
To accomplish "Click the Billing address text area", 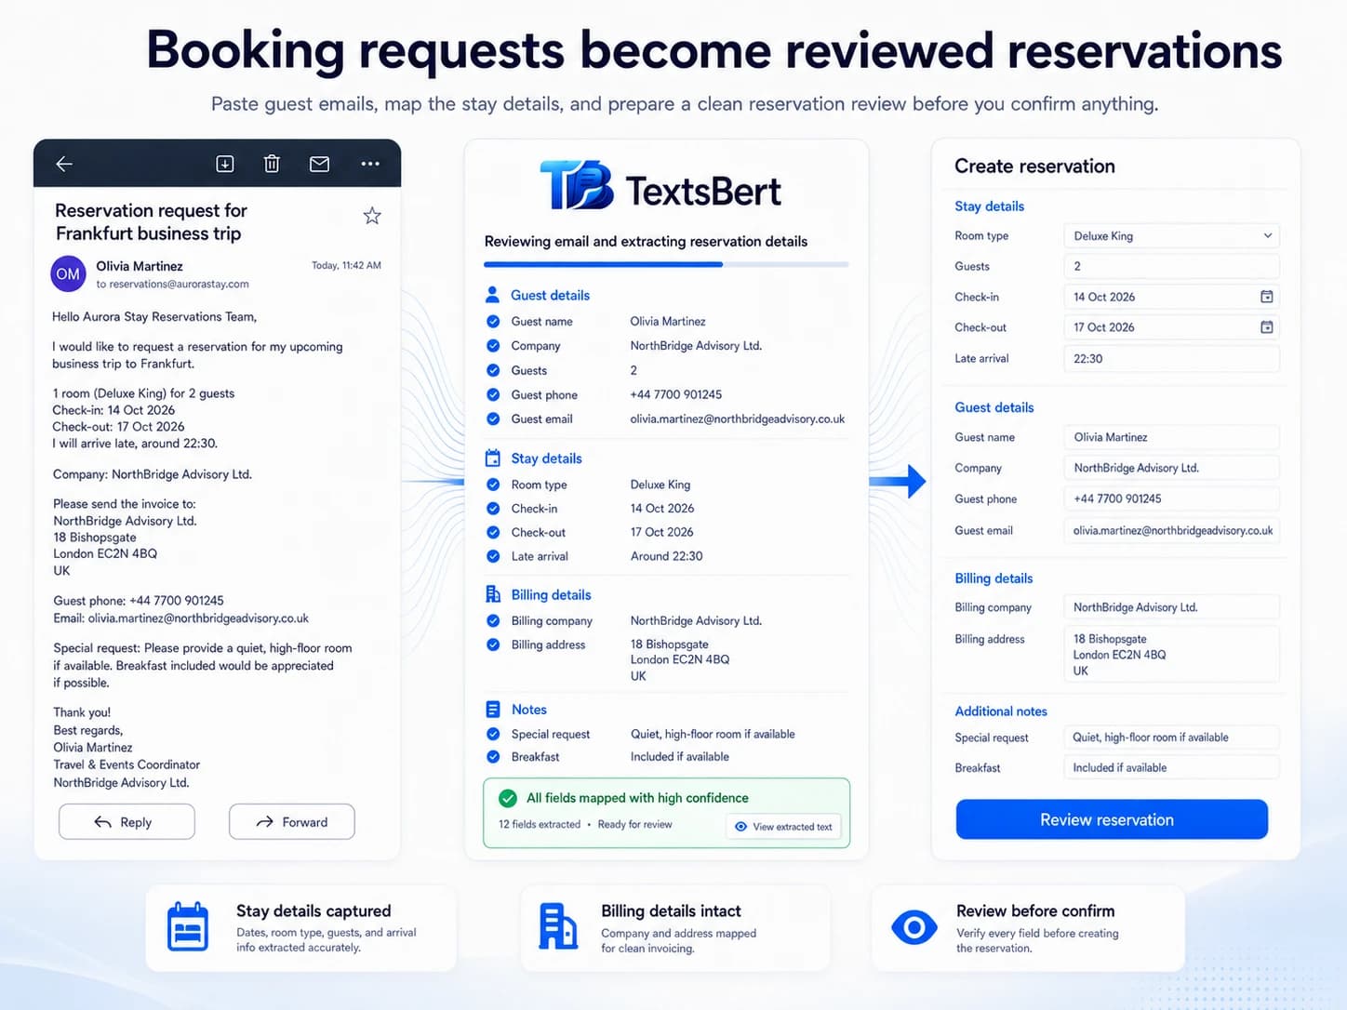I will (1171, 655).
